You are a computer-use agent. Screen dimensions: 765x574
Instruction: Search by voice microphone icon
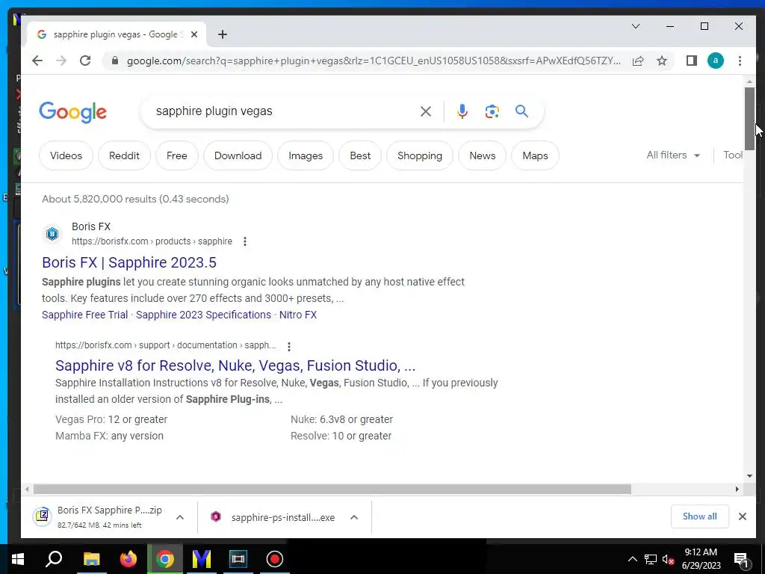[462, 111]
